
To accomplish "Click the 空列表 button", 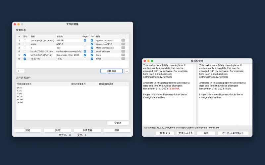I will click(118, 123).
